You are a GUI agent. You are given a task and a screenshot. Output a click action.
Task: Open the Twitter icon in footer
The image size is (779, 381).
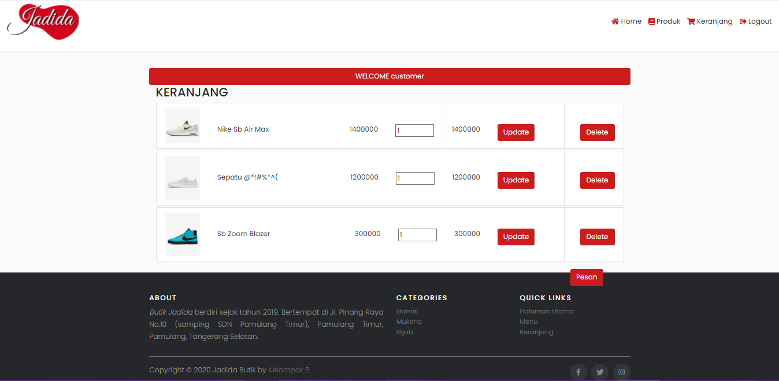tap(600, 372)
